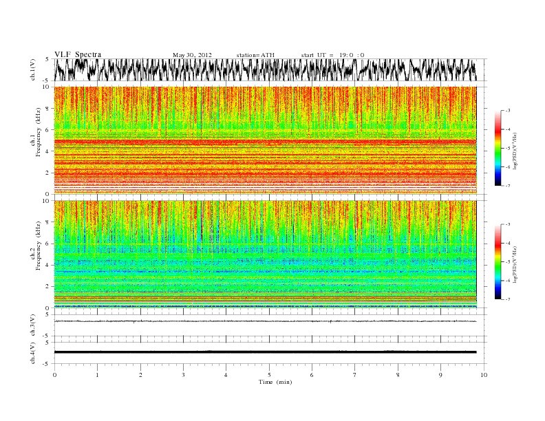545x421 pixels.
Task: Click the ch.2 spectrogram plot
Action: [x=265, y=255]
